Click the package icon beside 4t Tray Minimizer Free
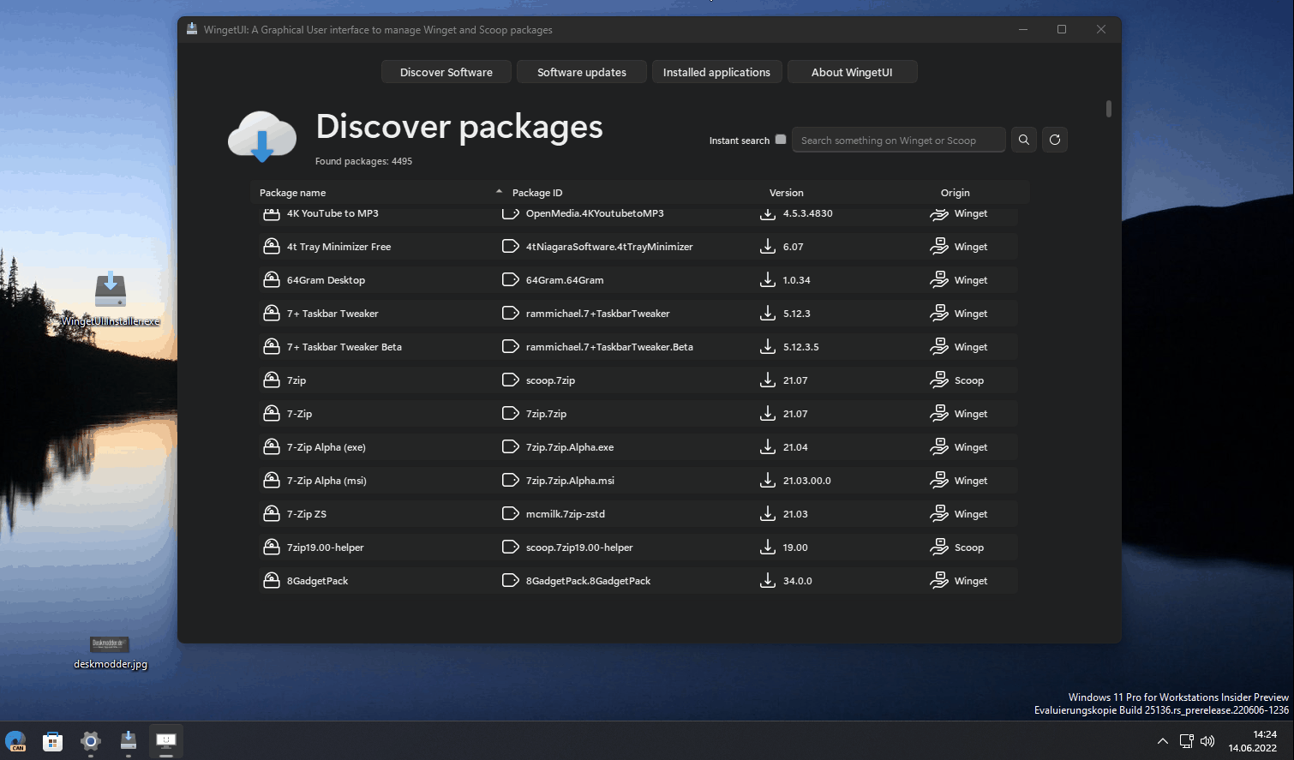The width and height of the screenshot is (1294, 760). pos(272,247)
